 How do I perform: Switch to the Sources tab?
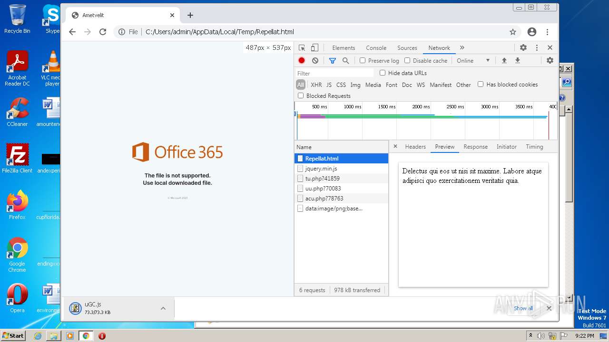click(407, 47)
